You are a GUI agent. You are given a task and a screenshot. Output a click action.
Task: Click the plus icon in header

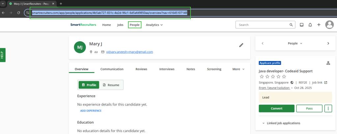(319, 25)
